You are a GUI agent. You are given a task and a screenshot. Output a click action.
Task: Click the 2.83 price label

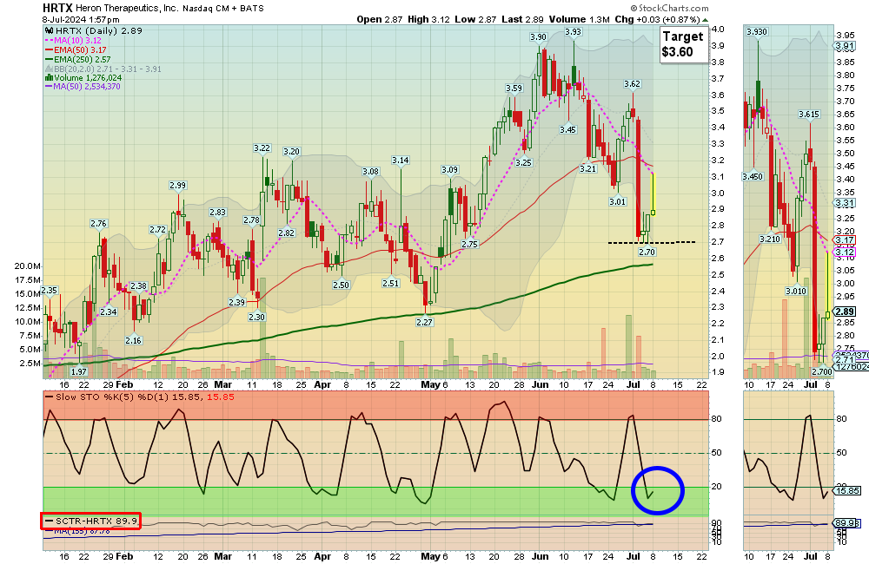(x=217, y=212)
